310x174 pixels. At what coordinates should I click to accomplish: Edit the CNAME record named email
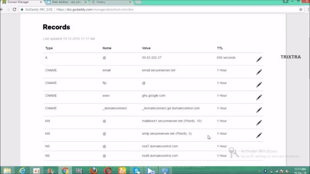tap(259, 72)
